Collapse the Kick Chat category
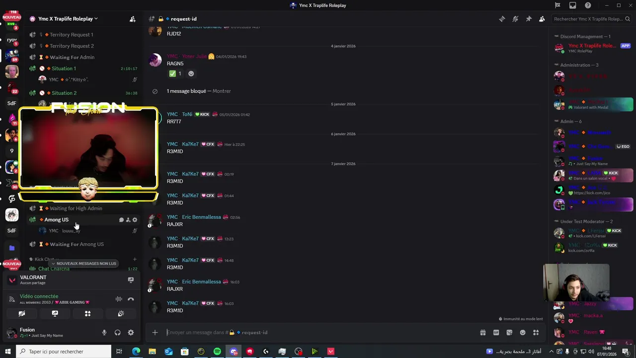The image size is (636, 358). 44,259
